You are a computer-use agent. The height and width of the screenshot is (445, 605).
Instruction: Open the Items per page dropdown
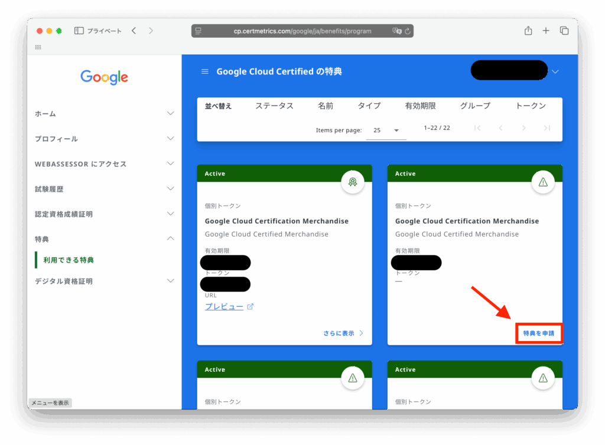click(386, 130)
